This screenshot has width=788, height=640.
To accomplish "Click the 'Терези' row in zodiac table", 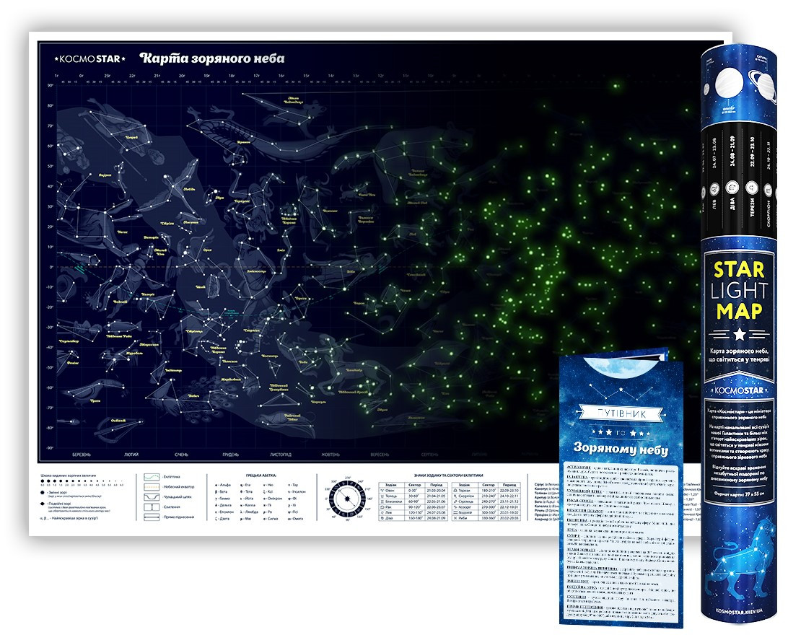I will coord(486,491).
